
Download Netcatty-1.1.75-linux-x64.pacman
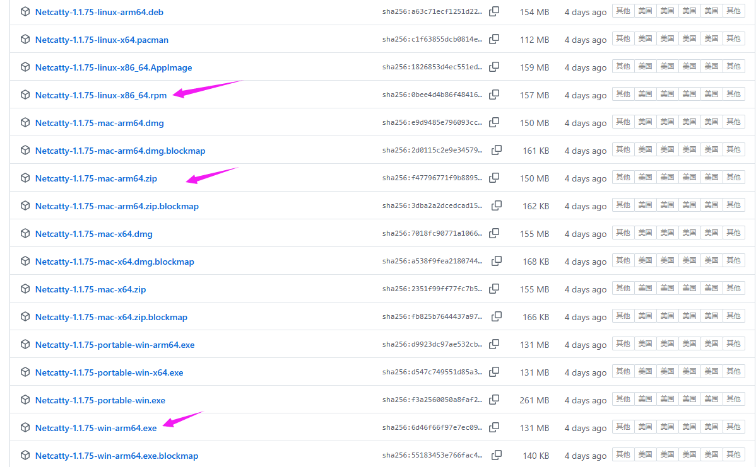102,40
